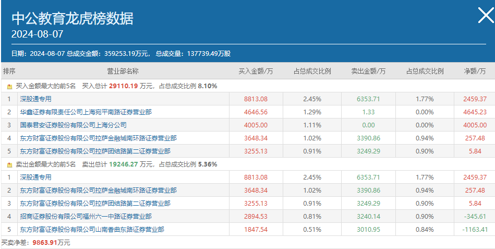Click the icon beside 买入金额最大的前5名
This screenshot has height=249, width=495.
(9, 86)
